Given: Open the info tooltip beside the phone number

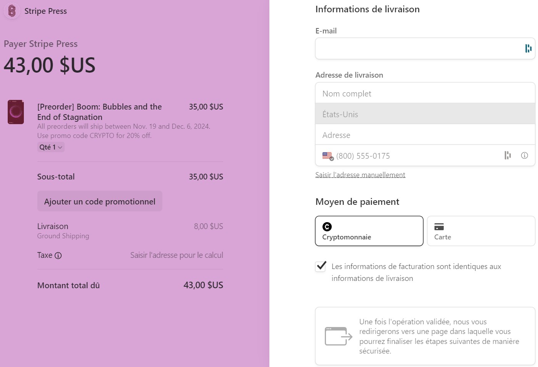Looking at the screenshot, I should [524, 155].
